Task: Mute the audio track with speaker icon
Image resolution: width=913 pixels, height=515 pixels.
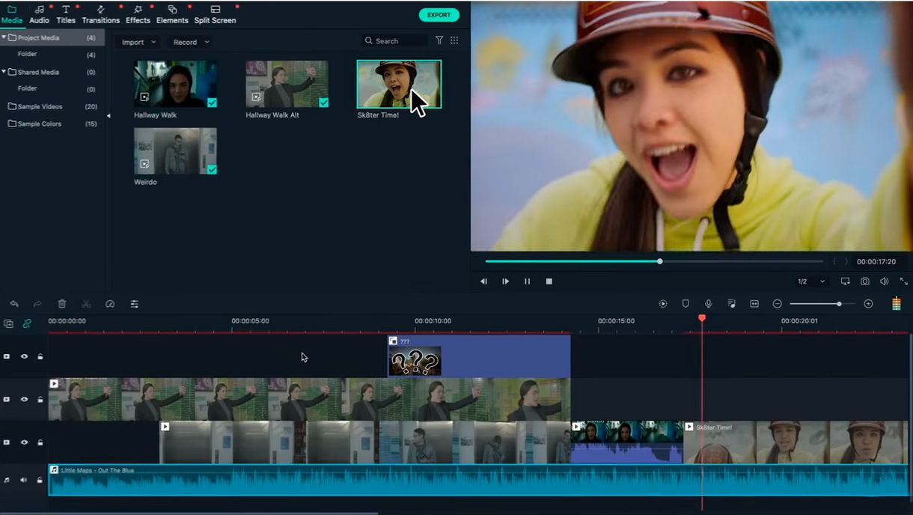Action: (23, 480)
